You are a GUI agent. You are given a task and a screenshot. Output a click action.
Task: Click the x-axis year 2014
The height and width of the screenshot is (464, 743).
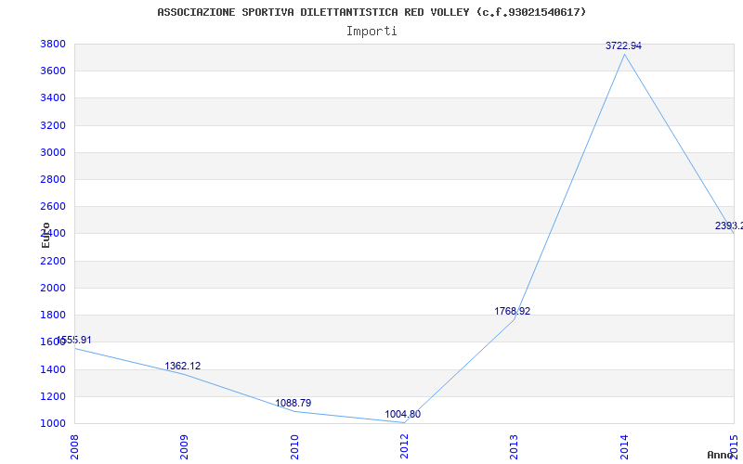click(x=624, y=447)
